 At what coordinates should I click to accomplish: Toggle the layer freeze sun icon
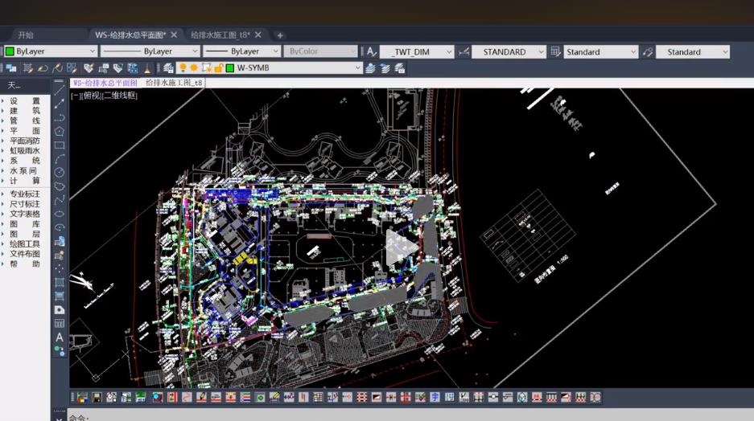coord(194,68)
